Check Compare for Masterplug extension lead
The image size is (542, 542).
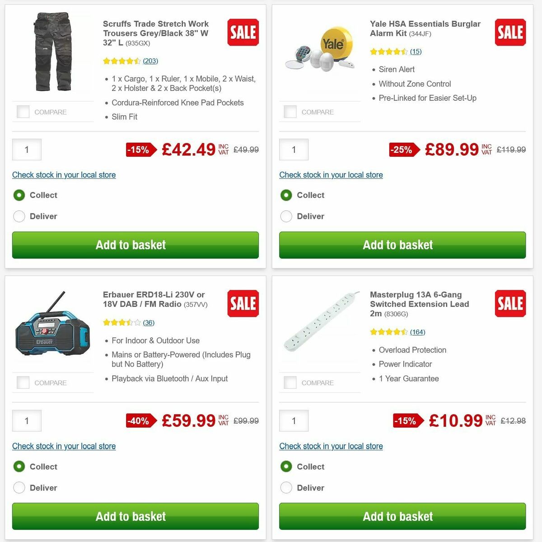click(290, 382)
